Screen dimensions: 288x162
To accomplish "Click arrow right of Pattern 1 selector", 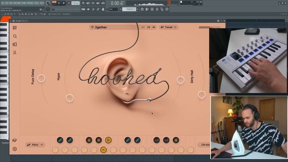I will click(138, 9).
